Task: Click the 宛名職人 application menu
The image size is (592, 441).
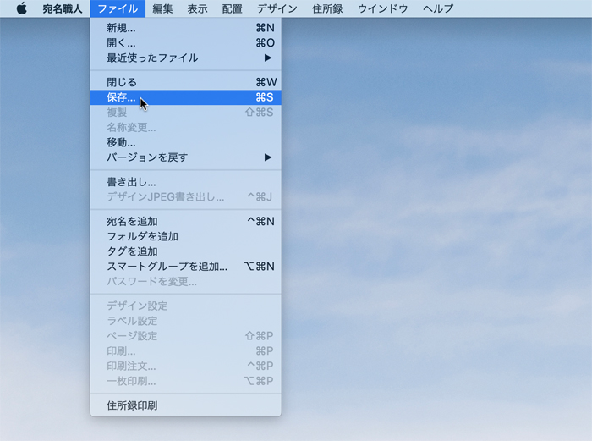Action: [x=63, y=8]
